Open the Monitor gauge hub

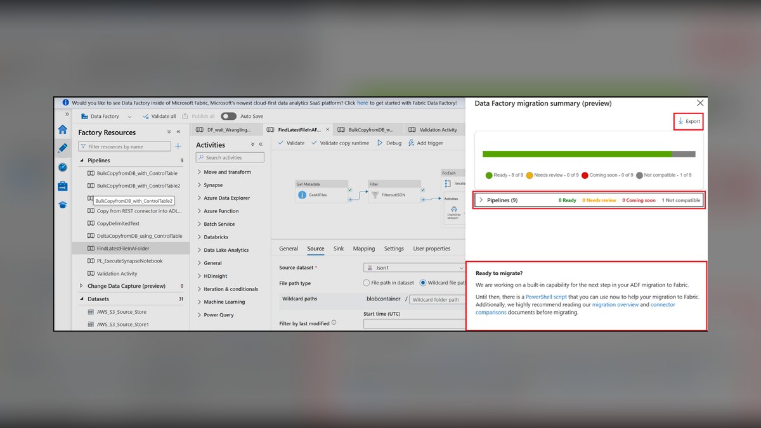62,167
